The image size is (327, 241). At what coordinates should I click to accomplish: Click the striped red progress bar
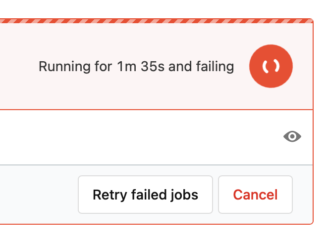point(156,21)
